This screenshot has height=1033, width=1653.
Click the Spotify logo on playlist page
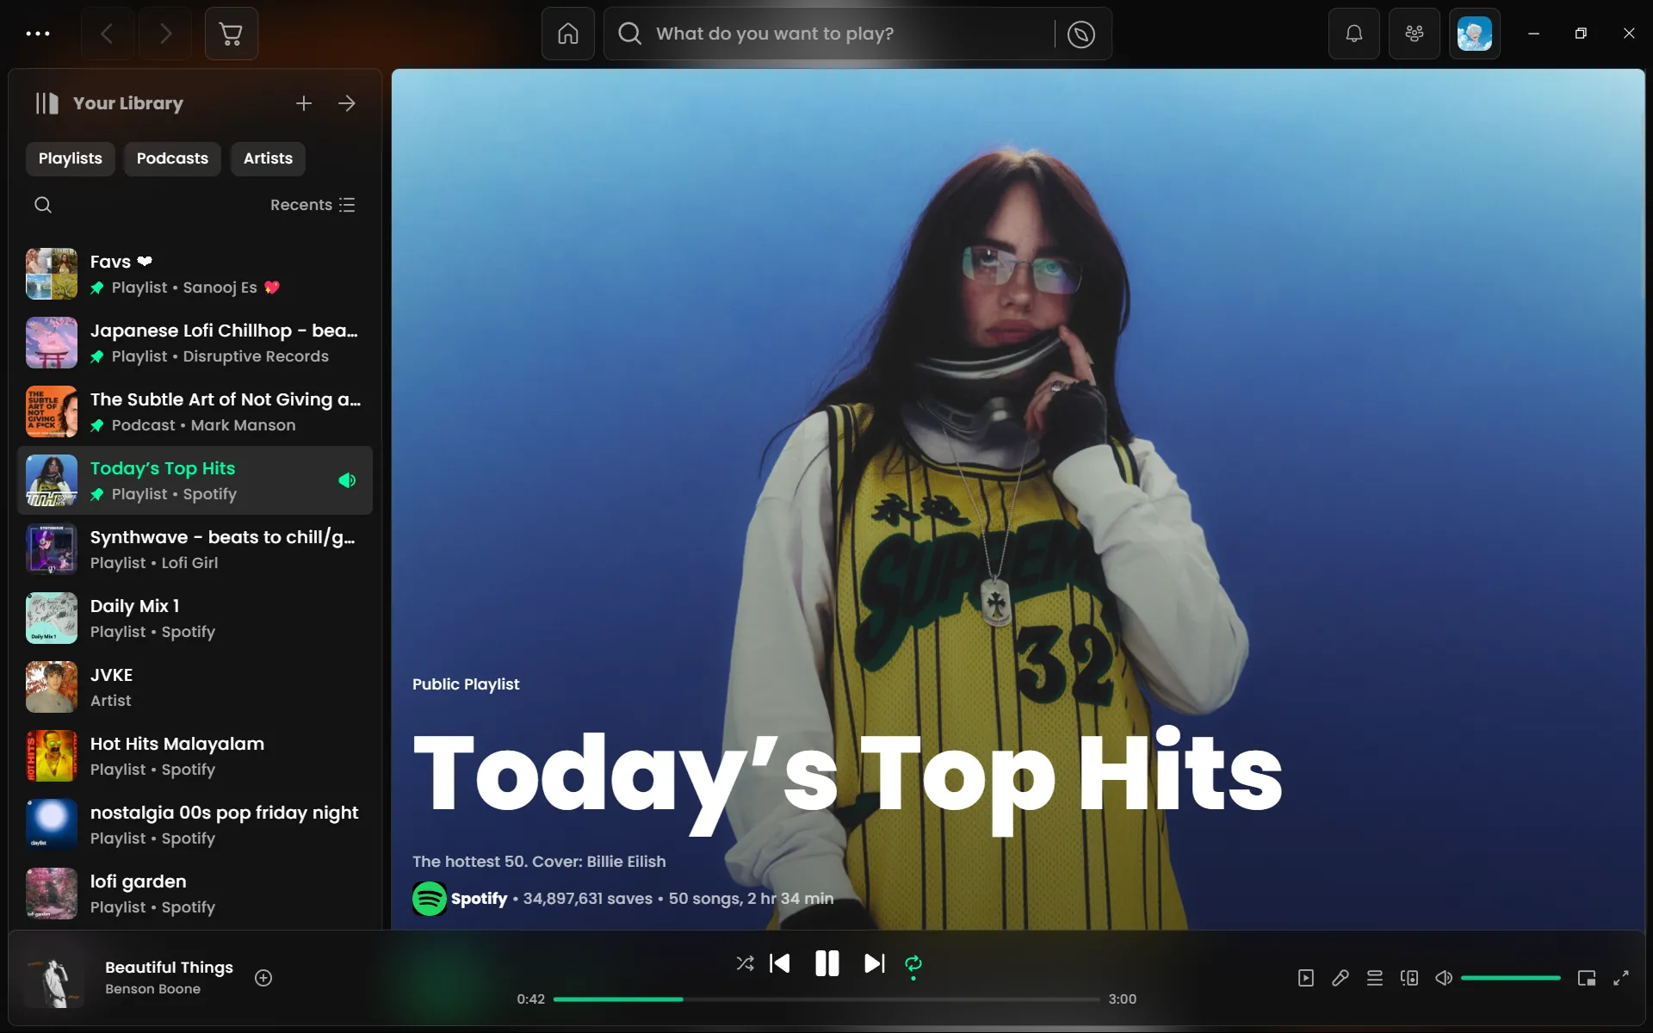429,899
